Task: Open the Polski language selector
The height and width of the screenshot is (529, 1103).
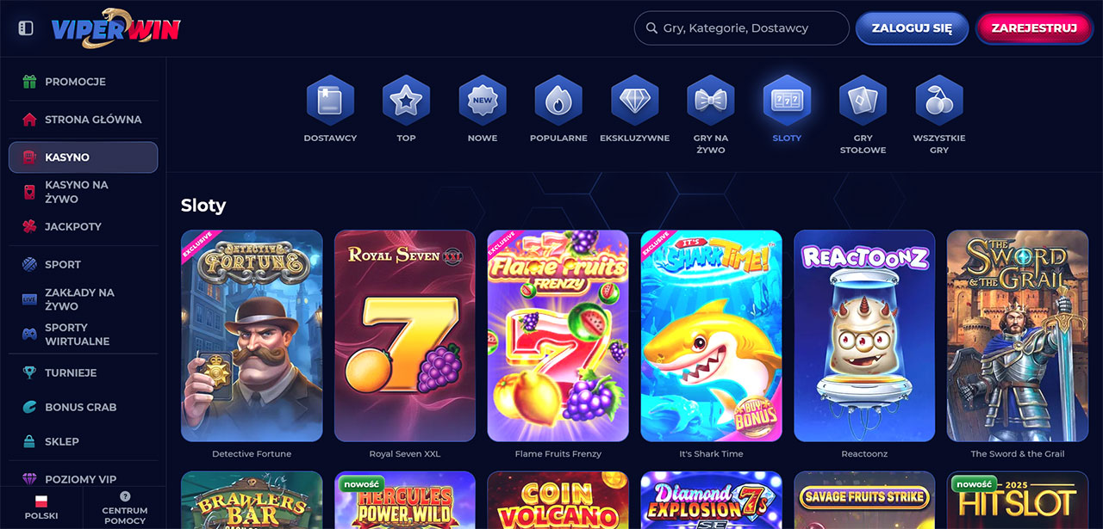Action: click(41, 508)
